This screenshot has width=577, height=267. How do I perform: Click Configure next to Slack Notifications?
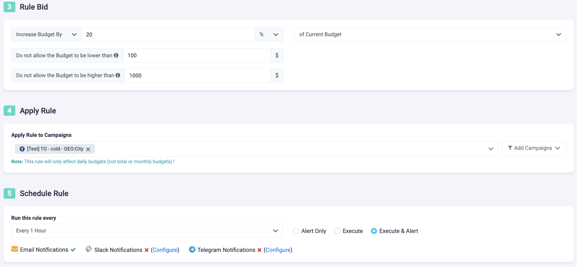pyautogui.click(x=165, y=250)
